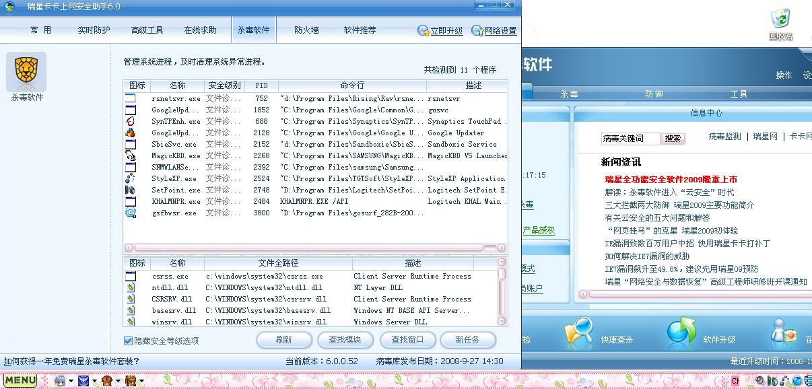Click the 立即升级 globe icon
Screen dimensions: 812x389
[x=424, y=31]
